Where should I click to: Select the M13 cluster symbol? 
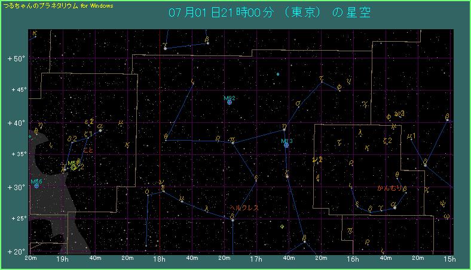[x=286, y=145]
